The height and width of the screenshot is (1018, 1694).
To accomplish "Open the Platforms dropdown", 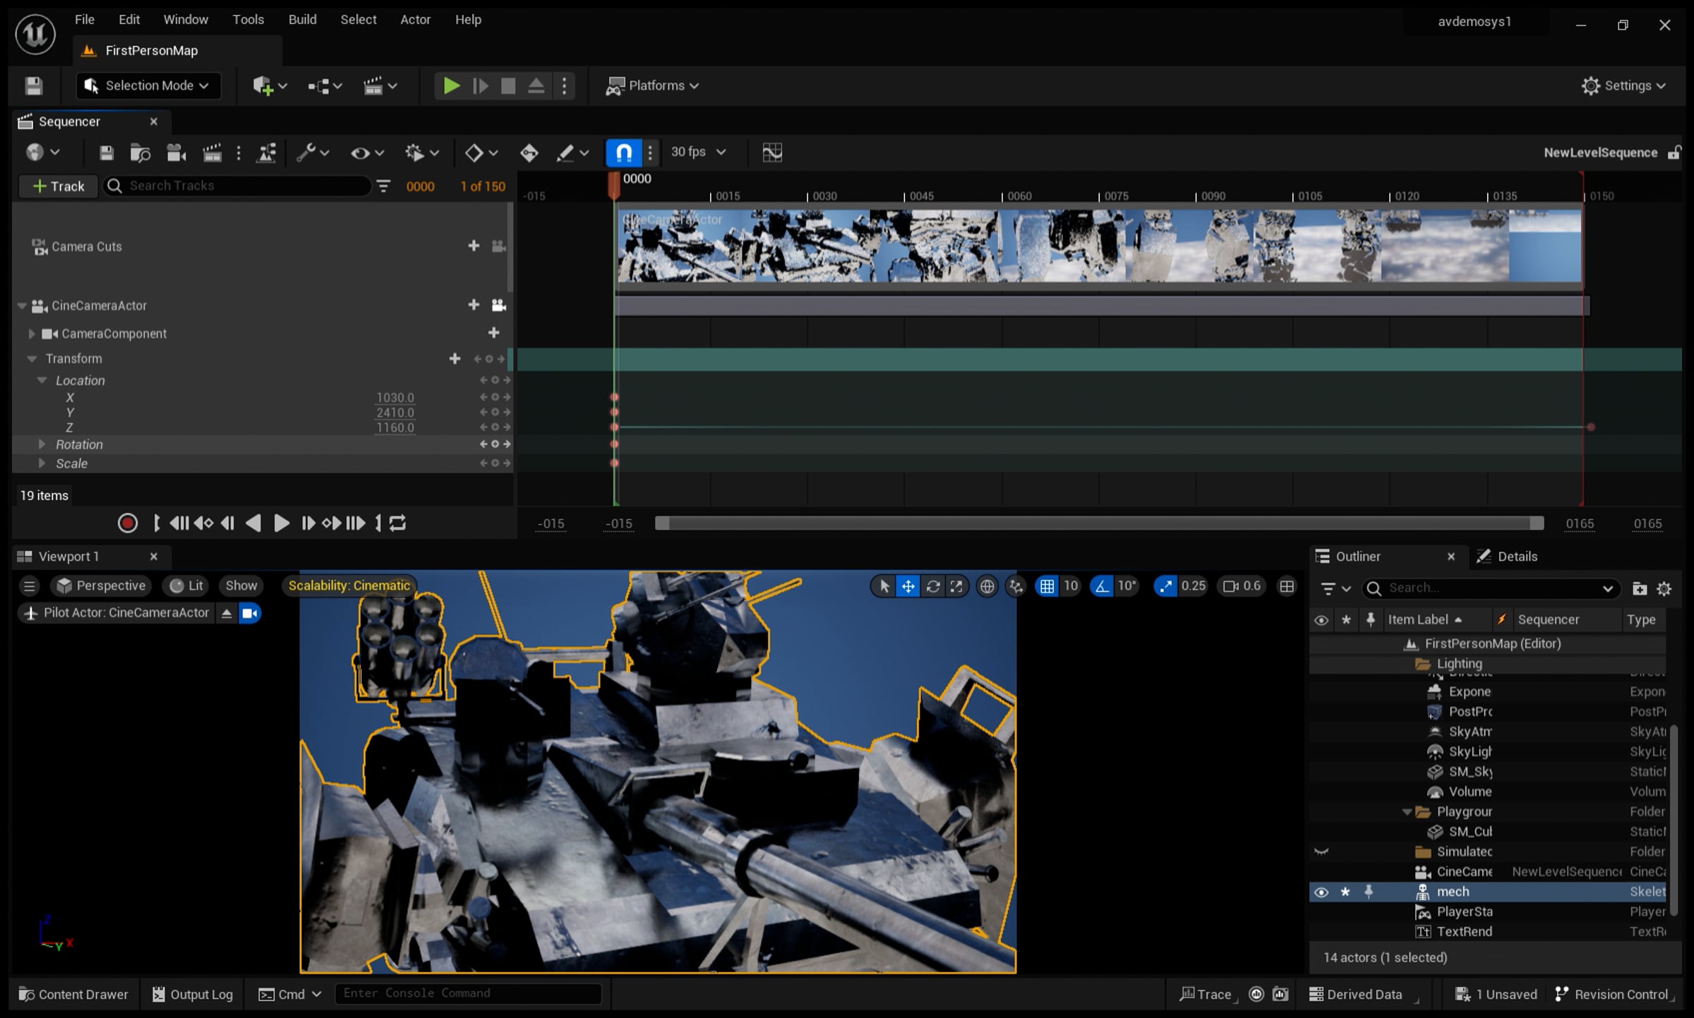I will [x=653, y=85].
